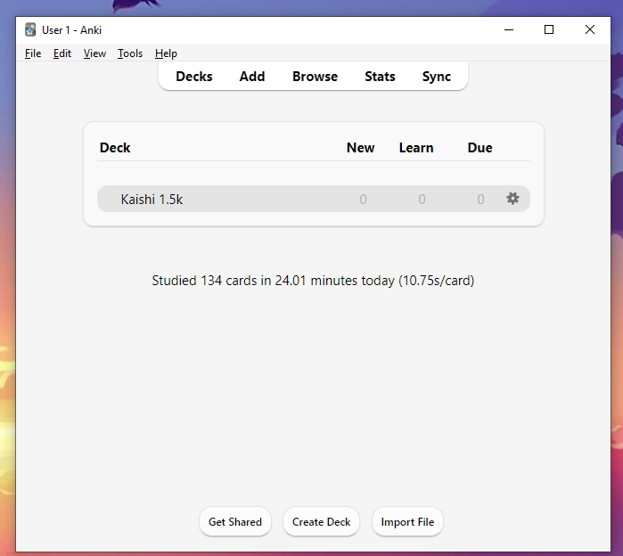Open the View menu
623x556 pixels.
coord(94,53)
